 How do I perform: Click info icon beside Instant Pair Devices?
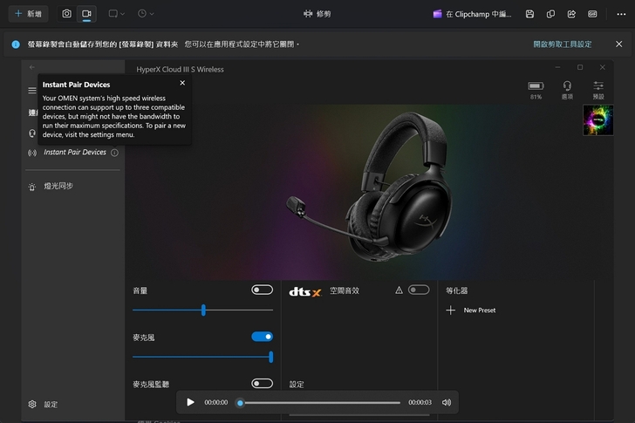114,153
